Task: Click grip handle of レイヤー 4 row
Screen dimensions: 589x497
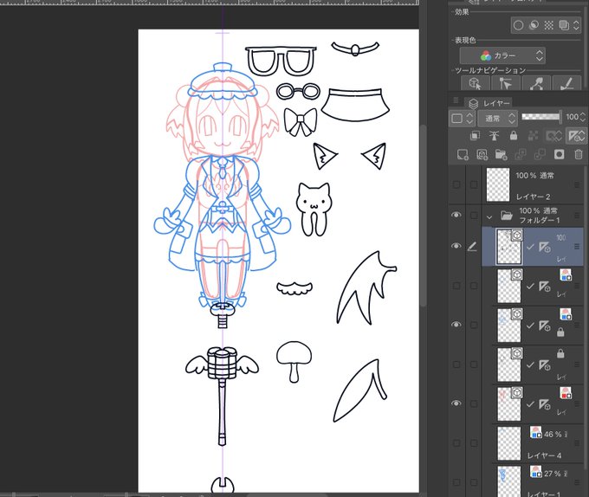Action: pos(576,443)
